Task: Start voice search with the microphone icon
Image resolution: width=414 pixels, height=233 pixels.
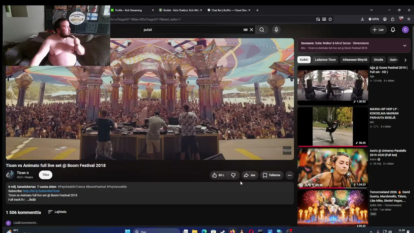Action: coord(276,30)
